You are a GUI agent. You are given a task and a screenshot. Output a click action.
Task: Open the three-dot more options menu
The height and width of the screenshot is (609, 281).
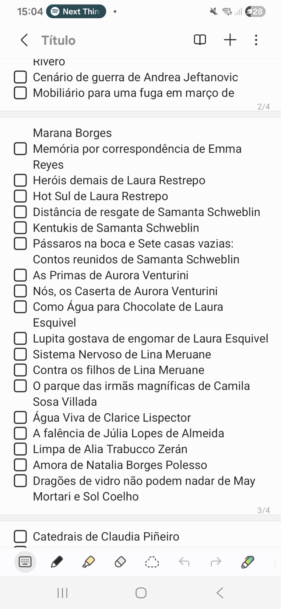click(256, 40)
